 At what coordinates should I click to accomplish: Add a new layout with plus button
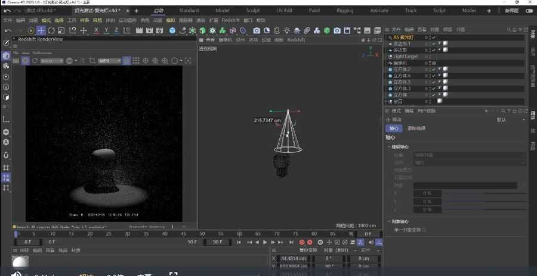(489, 11)
